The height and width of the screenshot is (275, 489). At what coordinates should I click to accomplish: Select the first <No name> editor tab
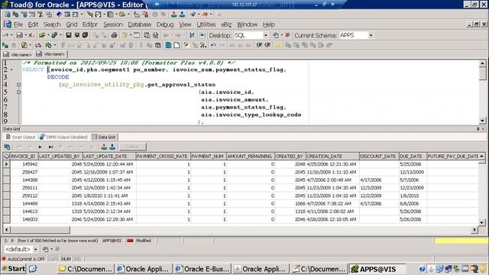pos(18,54)
